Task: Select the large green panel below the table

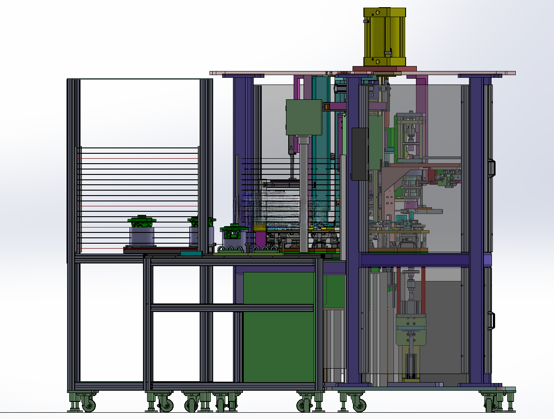Action: [278, 327]
